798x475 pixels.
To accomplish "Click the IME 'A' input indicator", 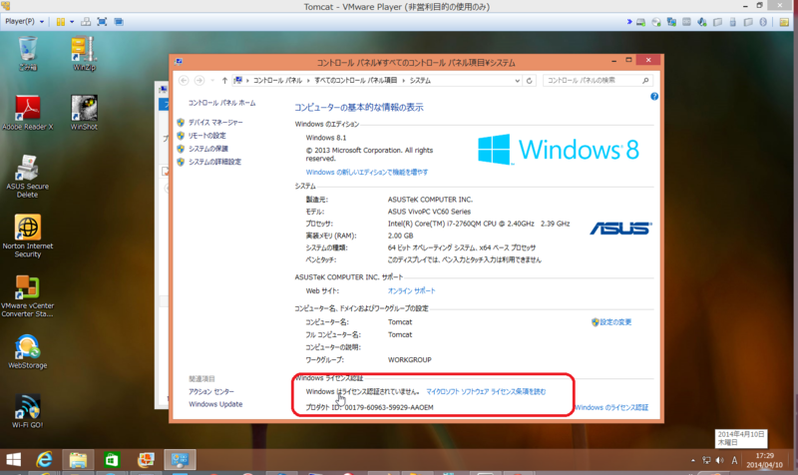I will pyautogui.click(x=734, y=460).
